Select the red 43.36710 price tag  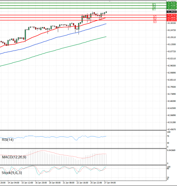171,15
